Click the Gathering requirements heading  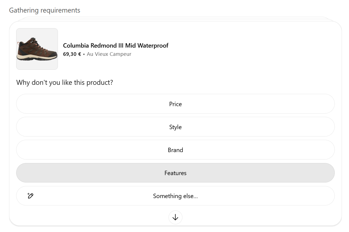[x=44, y=10]
